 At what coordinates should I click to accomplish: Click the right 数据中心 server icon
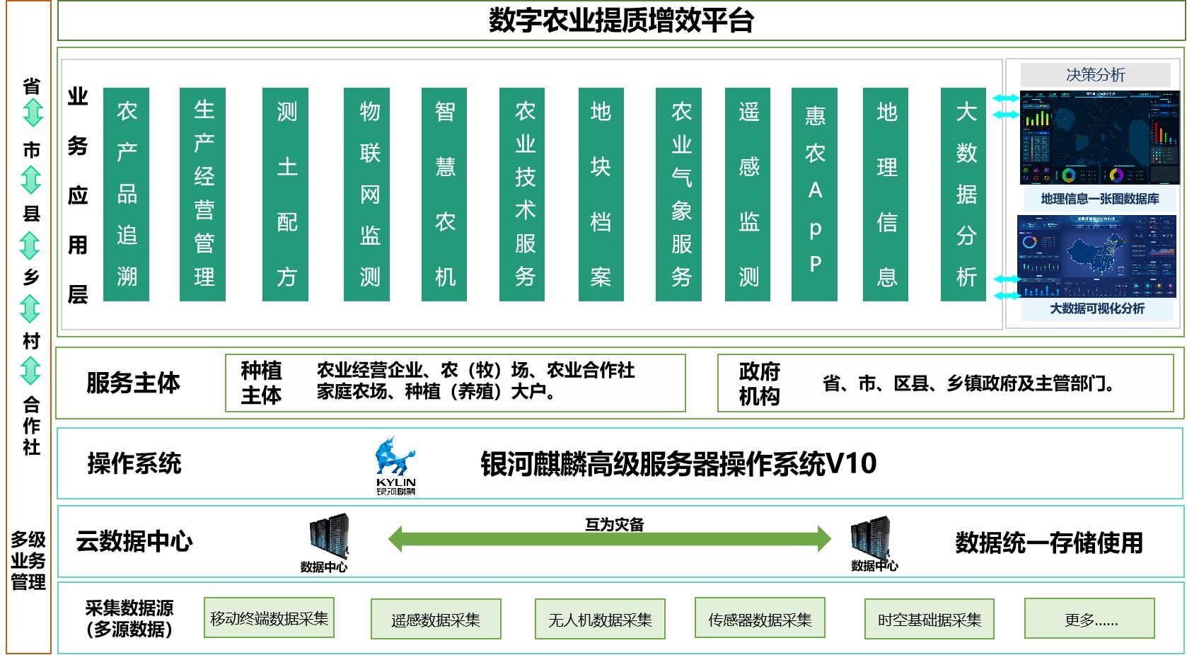[x=869, y=538]
